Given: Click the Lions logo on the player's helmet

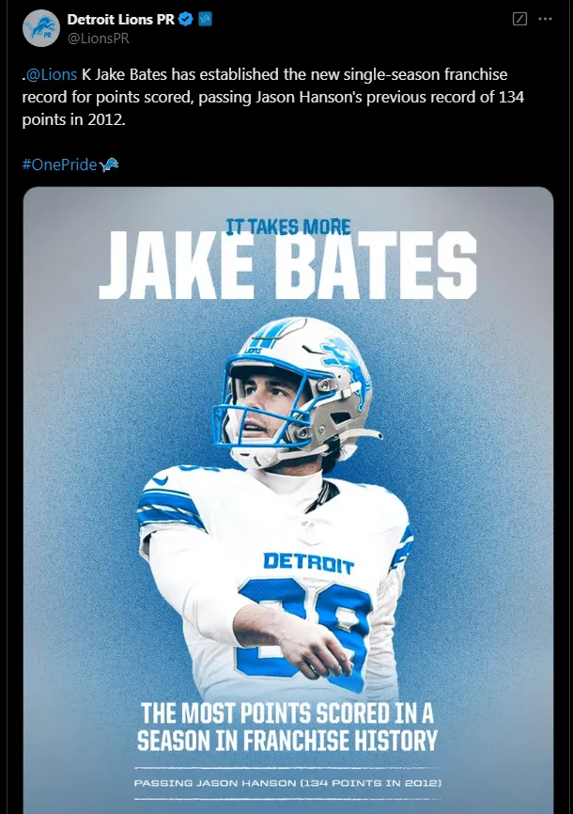Looking at the screenshot, I should tap(342, 360).
